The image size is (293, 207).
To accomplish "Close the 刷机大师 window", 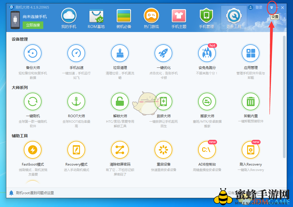I will coord(283,8).
